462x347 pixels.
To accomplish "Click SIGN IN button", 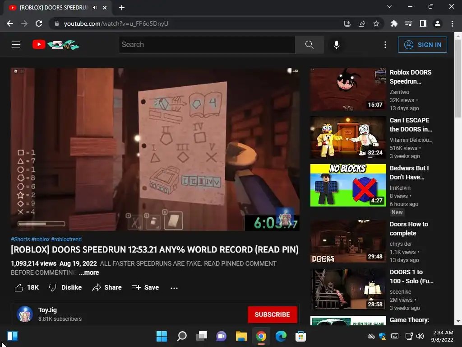I will pos(422,45).
